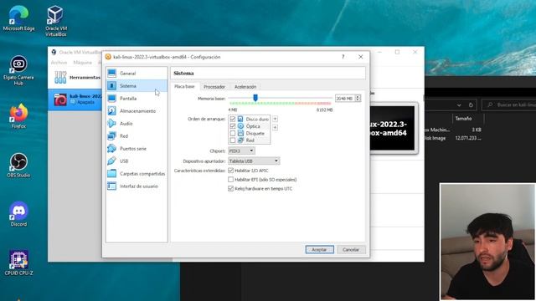Open CPUID CPU-Z desktop shortcut
Viewport: 536px width, 301px height.
[x=18, y=263]
